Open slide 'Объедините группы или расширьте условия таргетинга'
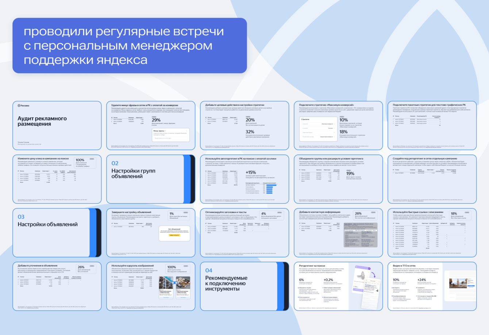 [338, 179]
